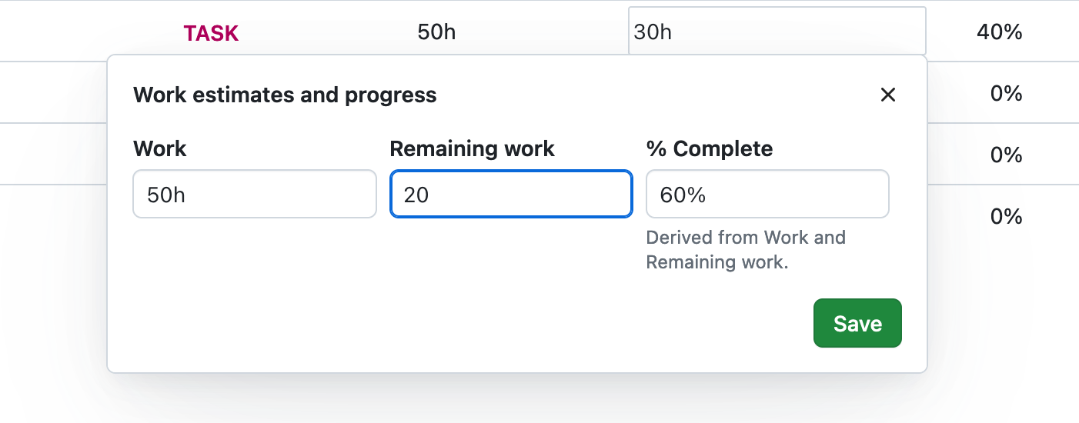Click the "Work estimates and progress" dialog heading
This screenshot has width=1079, height=423.
click(x=285, y=95)
